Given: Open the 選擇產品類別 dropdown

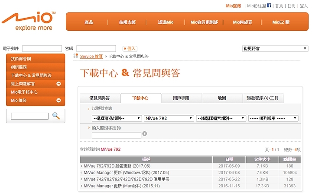Looking at the screenshot, I should (117, 118).
